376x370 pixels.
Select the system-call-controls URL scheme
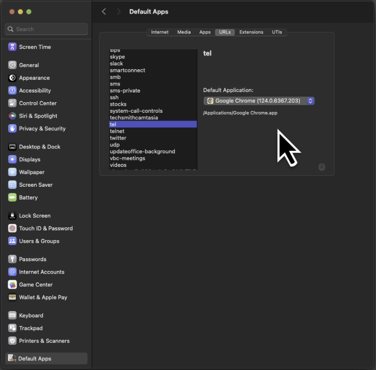(153, 111)
